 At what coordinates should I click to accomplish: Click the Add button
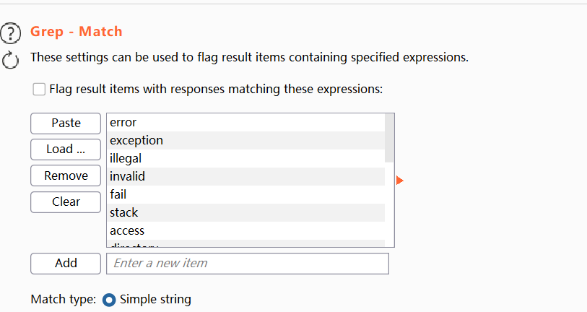click(x=65, y=264)
